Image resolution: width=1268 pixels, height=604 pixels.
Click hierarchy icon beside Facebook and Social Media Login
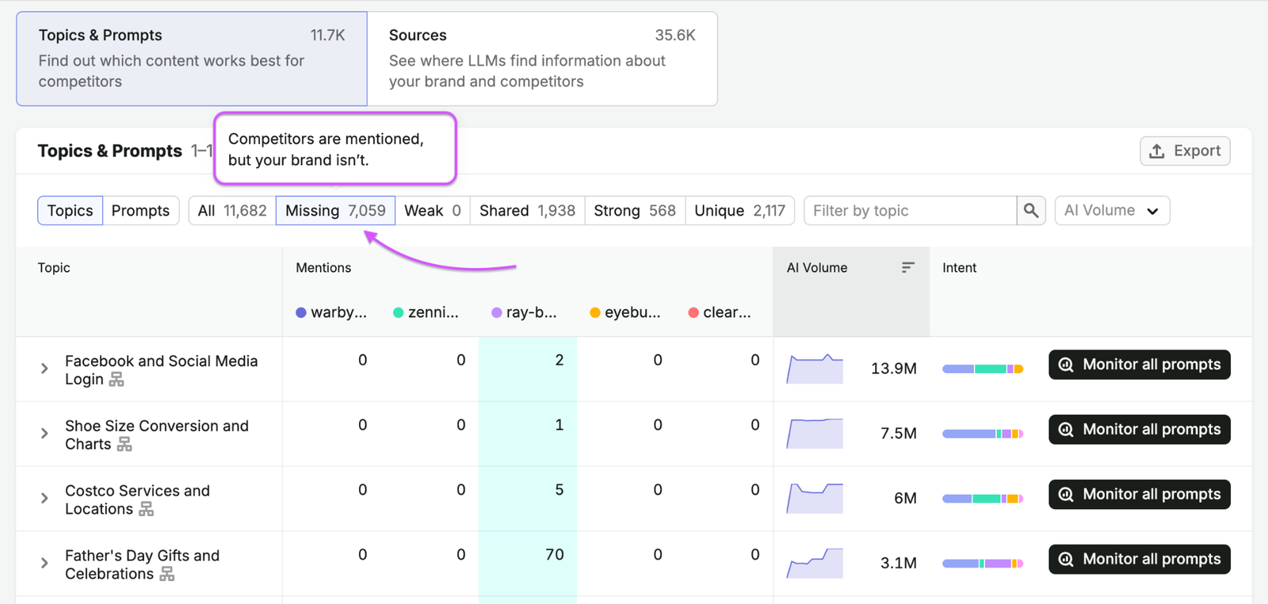(x=116, y=380)
